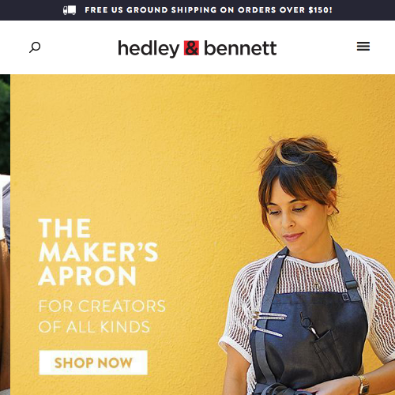Click the hair clips on apron strap
This screenshot has height=395, width=395.
267,323
